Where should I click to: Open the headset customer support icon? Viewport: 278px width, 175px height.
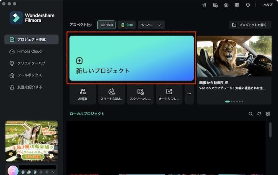[x=247, y=5]
